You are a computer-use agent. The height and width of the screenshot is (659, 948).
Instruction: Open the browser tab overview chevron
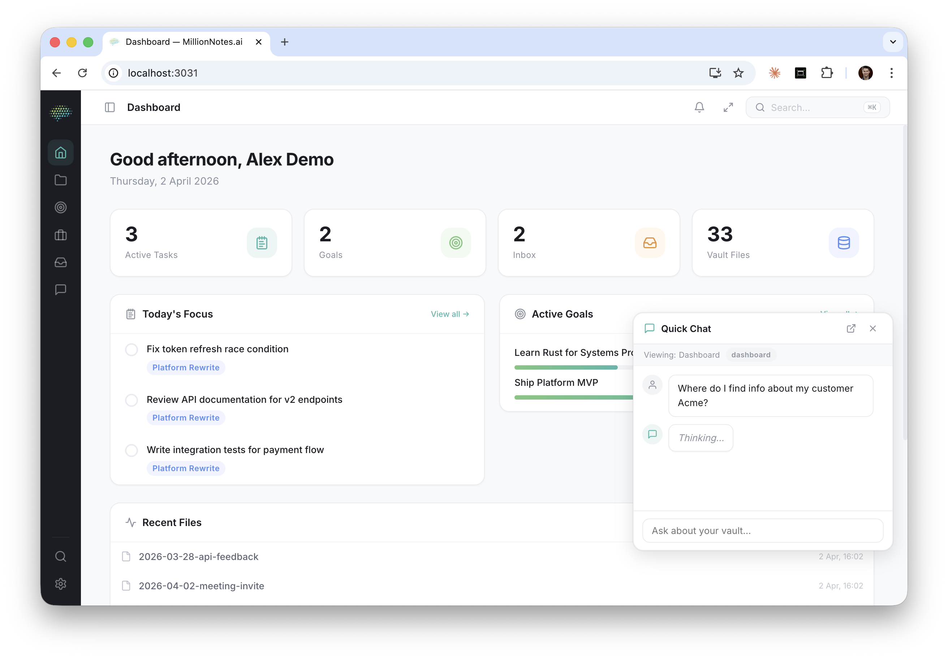893,42
